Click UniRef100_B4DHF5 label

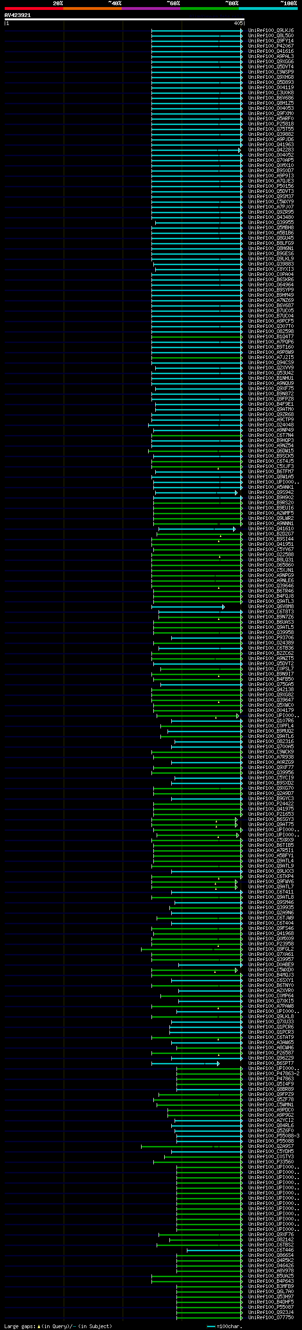[271, 1302]
